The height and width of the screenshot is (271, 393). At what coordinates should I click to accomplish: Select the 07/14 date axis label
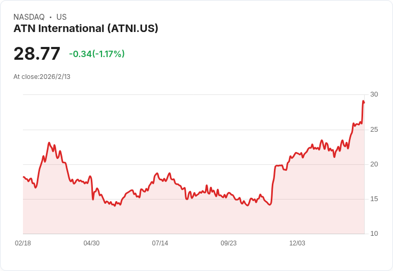tap(160, 243)
